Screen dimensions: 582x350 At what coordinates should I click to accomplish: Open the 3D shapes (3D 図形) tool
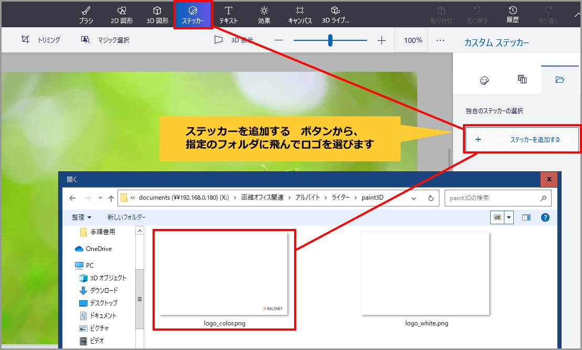coord(157,15)
